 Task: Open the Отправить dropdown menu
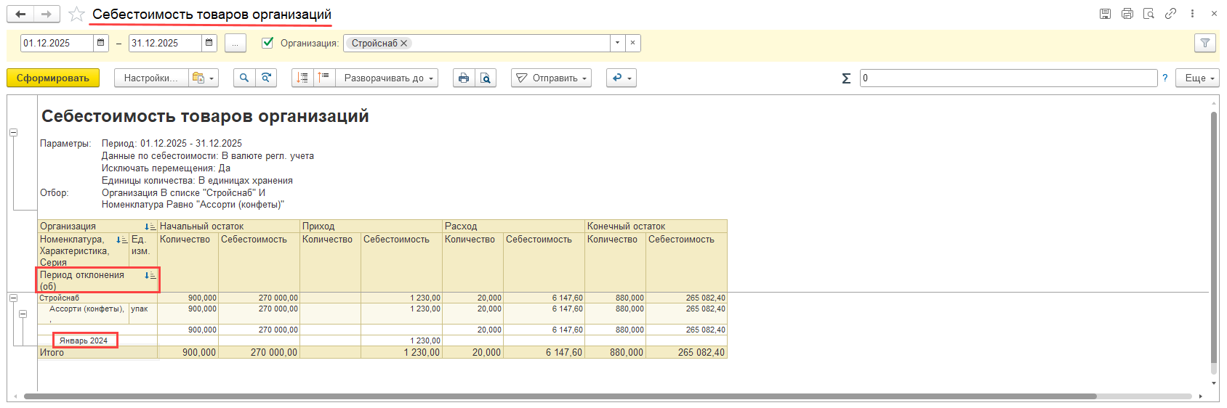pyautogui.click(x=551, y=78)
